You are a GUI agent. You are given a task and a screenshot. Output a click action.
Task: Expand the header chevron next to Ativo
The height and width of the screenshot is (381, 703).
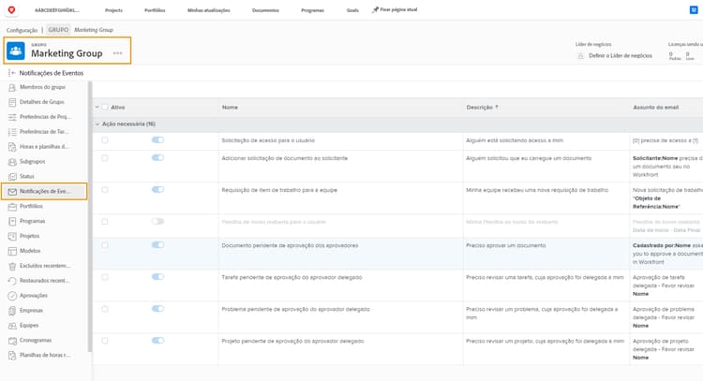[97, 107]
